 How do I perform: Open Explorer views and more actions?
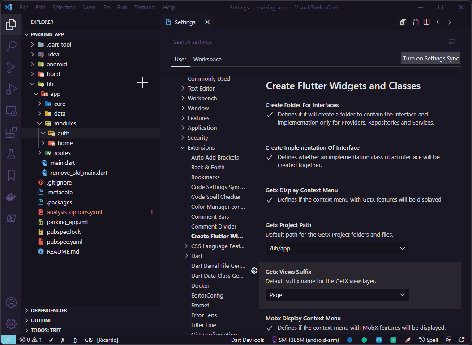(x=150, y=22)
